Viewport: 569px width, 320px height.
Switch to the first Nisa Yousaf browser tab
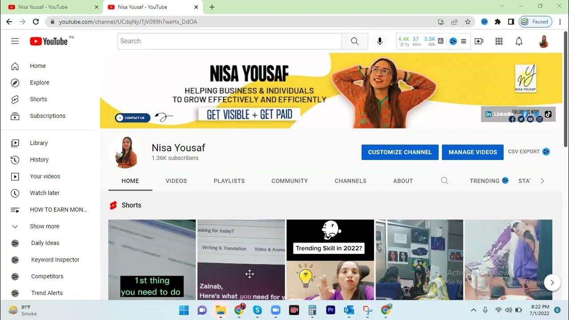(x=52, y=7)
